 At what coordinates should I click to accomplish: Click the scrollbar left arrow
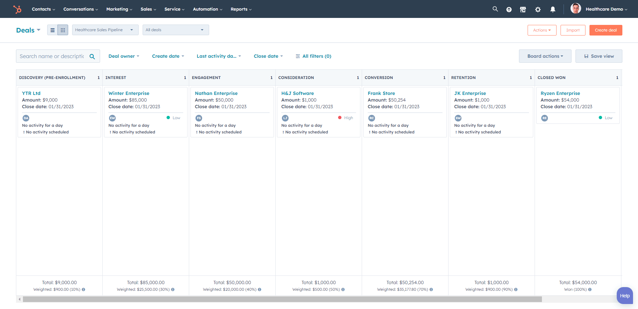coord(20,299)
